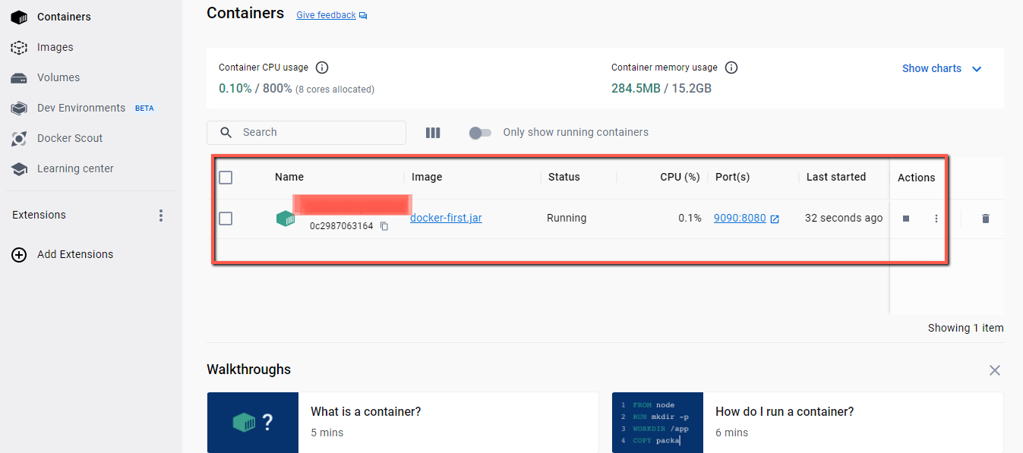Screen dimensions: 1023x453
Task: Click the Docker Scout icon
Action: [x=19, y=138]
